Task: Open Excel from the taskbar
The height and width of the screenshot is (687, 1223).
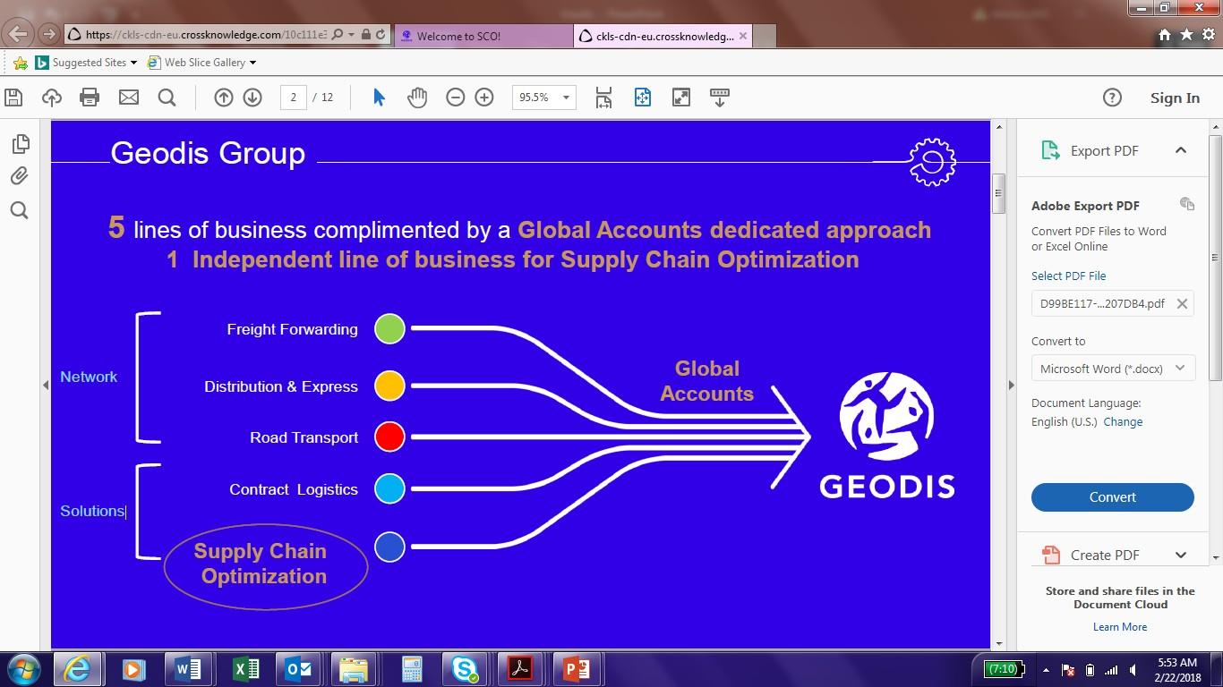Action: coord(245,669)
